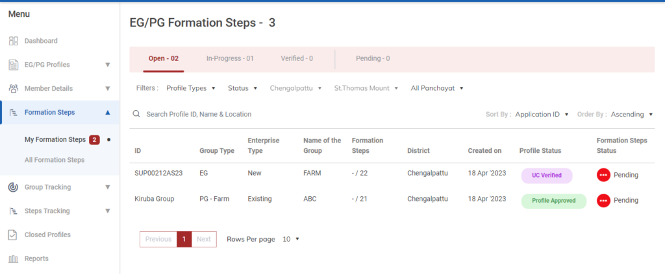Click the Dashboard grid icon

pyautogui.click(x=13, y=41)
